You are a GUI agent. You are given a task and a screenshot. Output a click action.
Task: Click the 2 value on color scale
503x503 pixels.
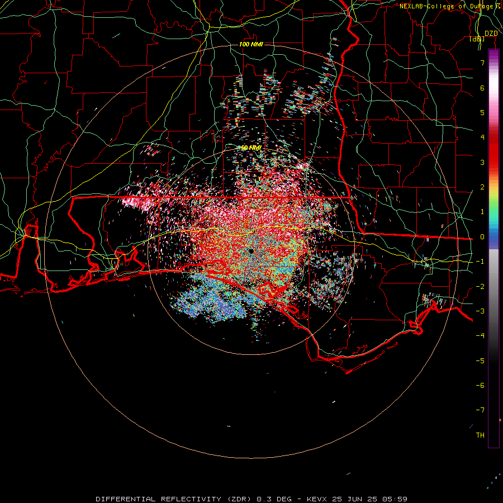(x=482, y=187)
